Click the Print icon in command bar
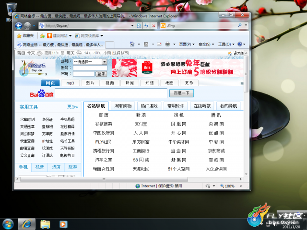The width and height of the screenshot is (307, 230). coord(167,44)
